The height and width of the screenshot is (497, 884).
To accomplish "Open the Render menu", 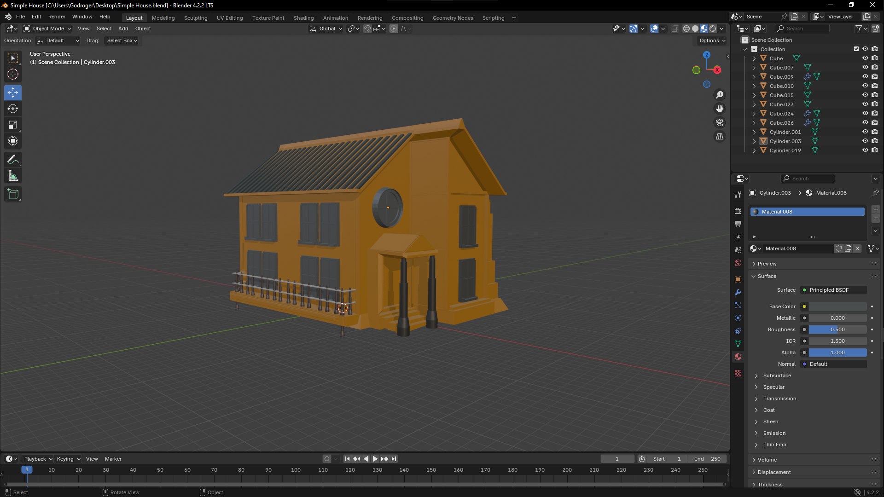I will tap(57, 17).
